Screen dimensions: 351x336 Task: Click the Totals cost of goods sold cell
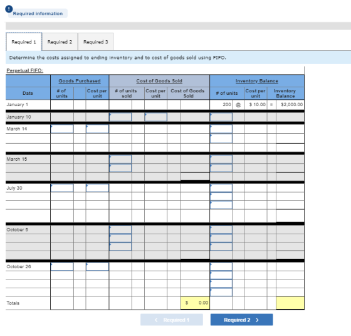(195, 303)
